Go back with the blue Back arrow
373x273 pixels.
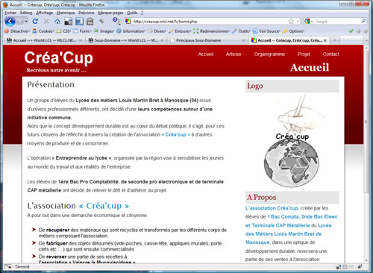(10, 22)
